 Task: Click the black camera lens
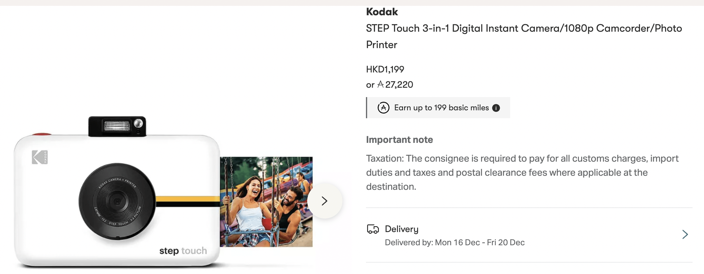pyautogui.click(x=117, y=201)
